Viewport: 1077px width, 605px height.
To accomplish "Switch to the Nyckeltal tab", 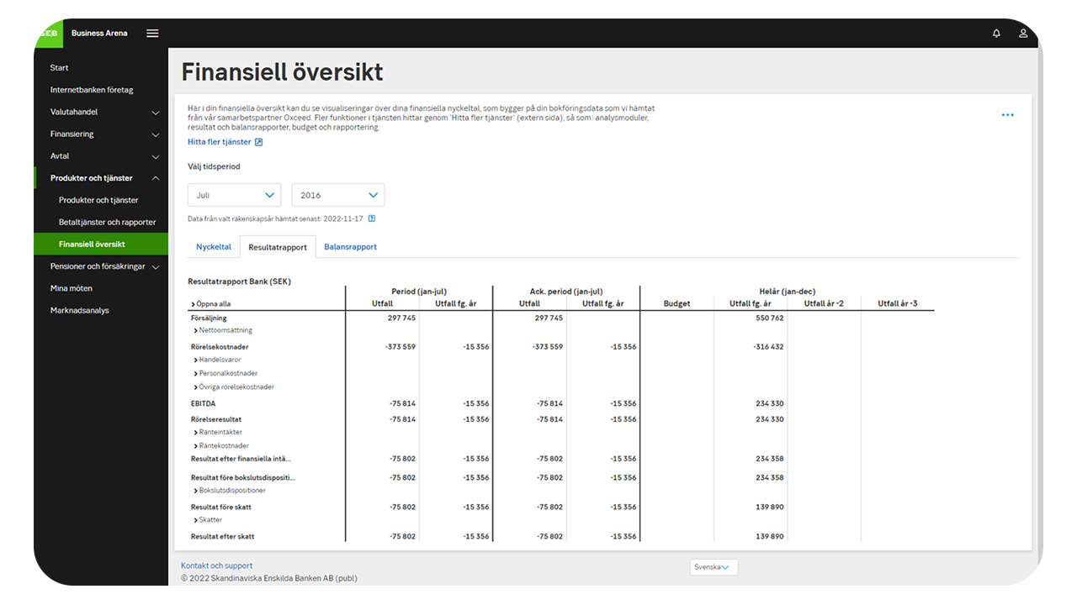I will 214,247.
